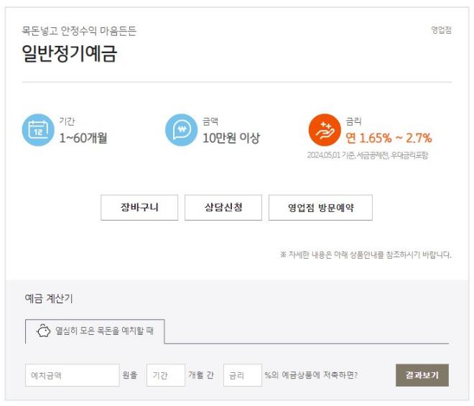Add product to 장바구니
This screenshot has width=474, height=406.
(x=139, y=208)
